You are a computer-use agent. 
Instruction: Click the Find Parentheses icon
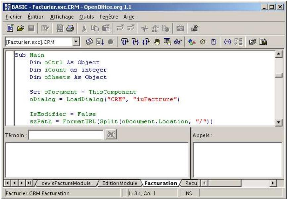point(227,42)
